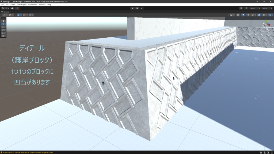Start Play mode
274x154 pixels.
132,8
